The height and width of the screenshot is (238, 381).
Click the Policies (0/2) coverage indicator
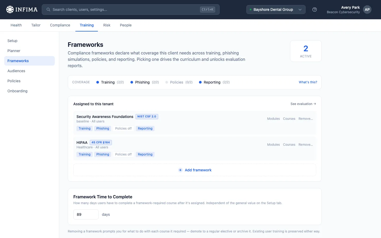coord(179,82)
